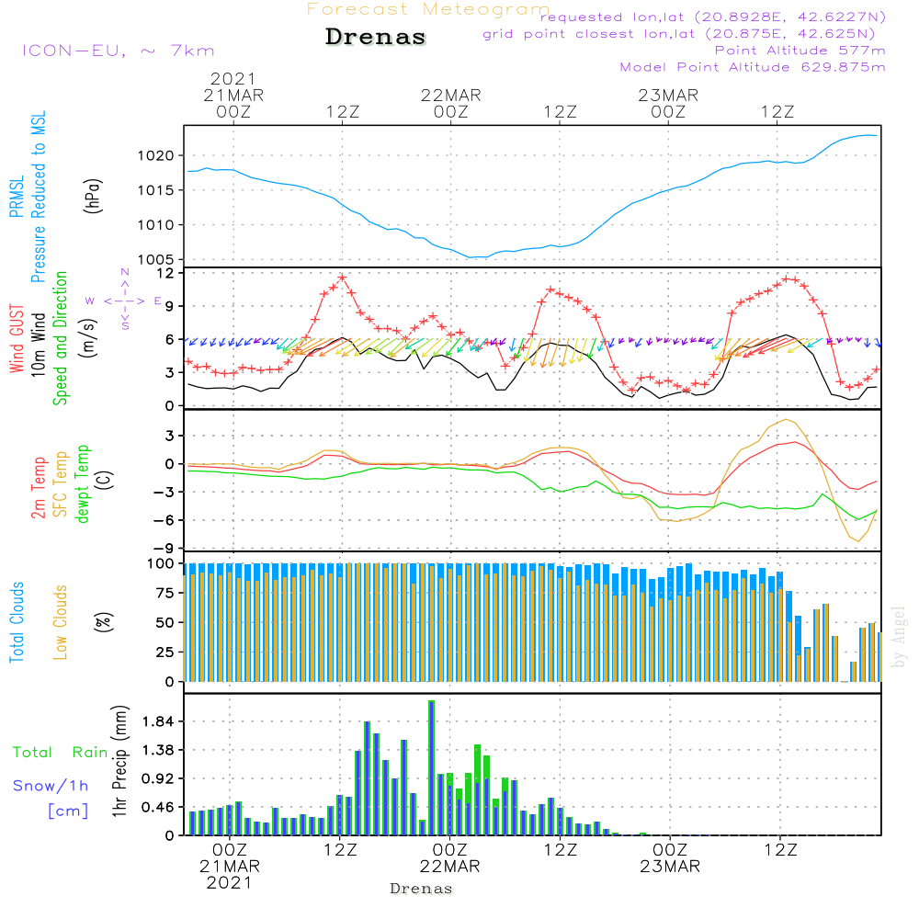Screen dimensions: 919x919
Task: Click the 1020 pressure axis value
Action: click(156, 156)
